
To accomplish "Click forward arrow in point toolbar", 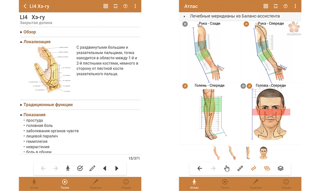I will (x=56, y=168).
